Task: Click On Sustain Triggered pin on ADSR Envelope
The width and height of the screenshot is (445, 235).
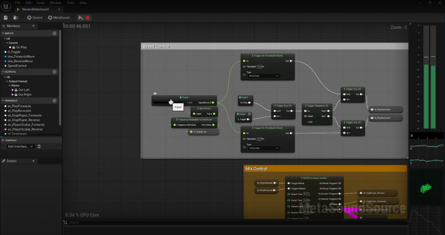Action: click(x=340, y=194)
